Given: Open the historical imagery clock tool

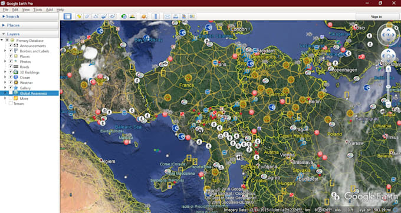Looking at the screenshot, I should pyautogui.click(x=124, y=16).
